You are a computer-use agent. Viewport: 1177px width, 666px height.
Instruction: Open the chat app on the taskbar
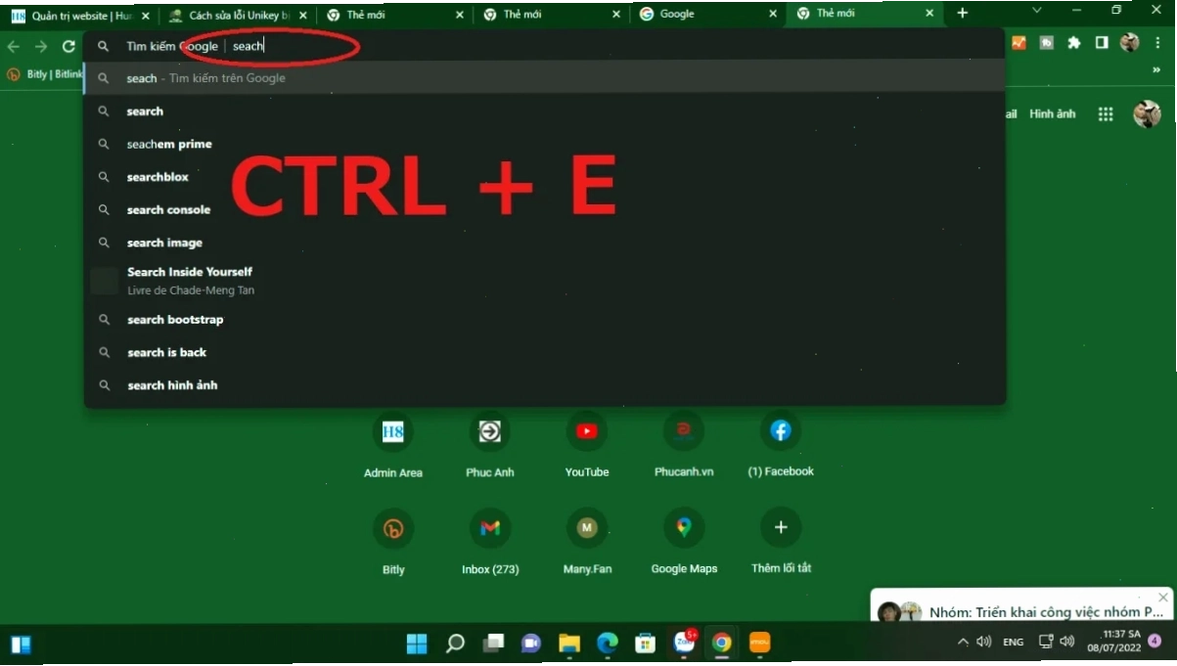point(531,643)
